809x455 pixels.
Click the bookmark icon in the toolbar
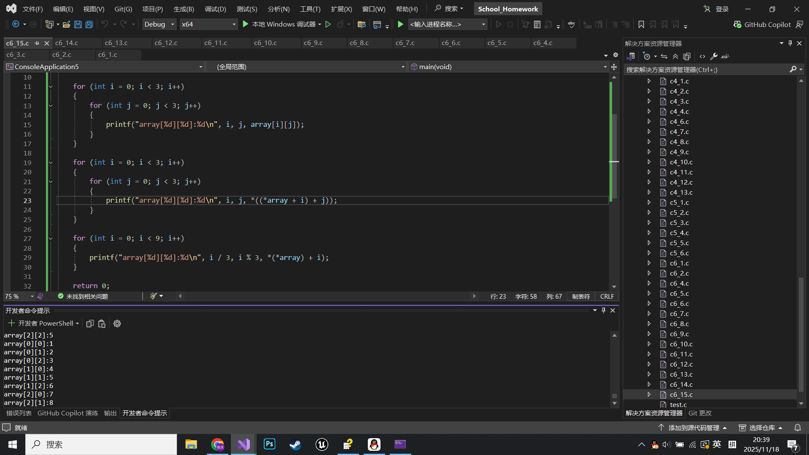click(x=641, y=24)
